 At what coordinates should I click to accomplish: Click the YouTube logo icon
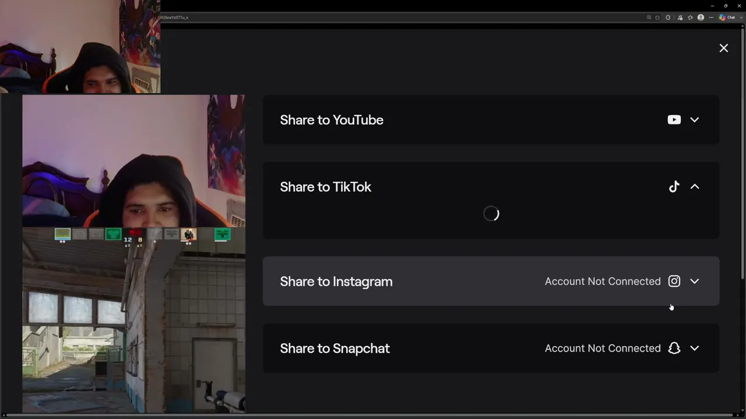[x=674, y=120]
